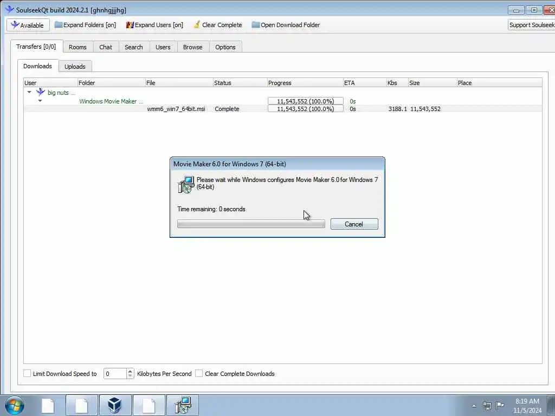Select wmm6_win7_64bit.msi file row

(283, 109)
